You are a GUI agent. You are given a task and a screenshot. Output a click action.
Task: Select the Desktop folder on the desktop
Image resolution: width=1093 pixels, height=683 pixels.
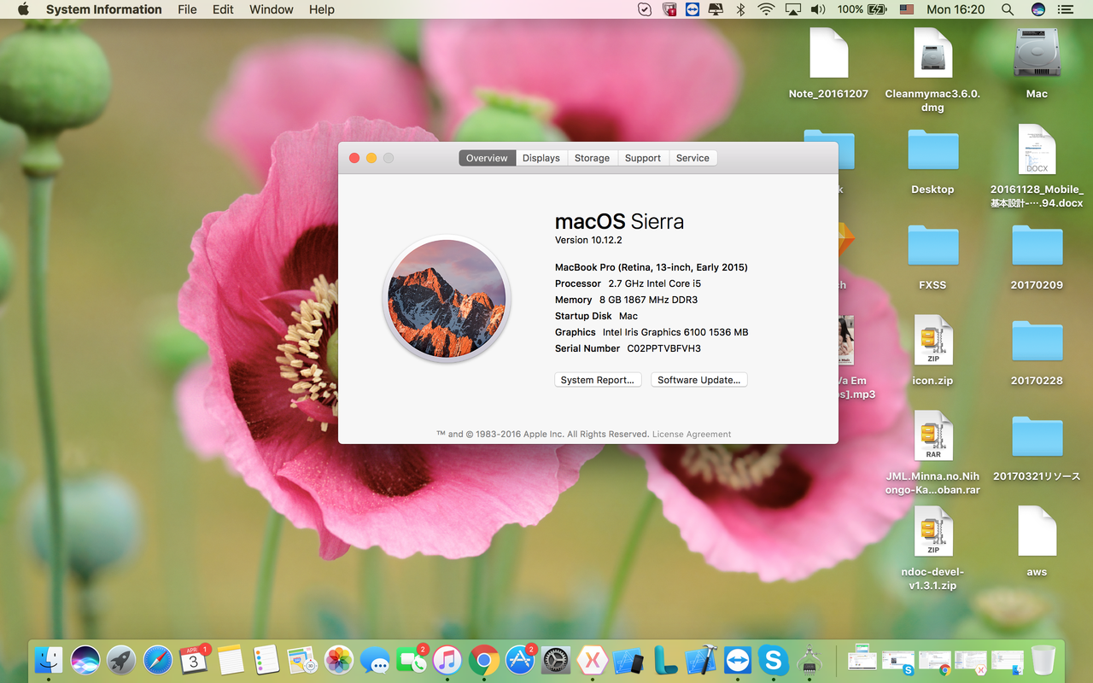point(932,162)
